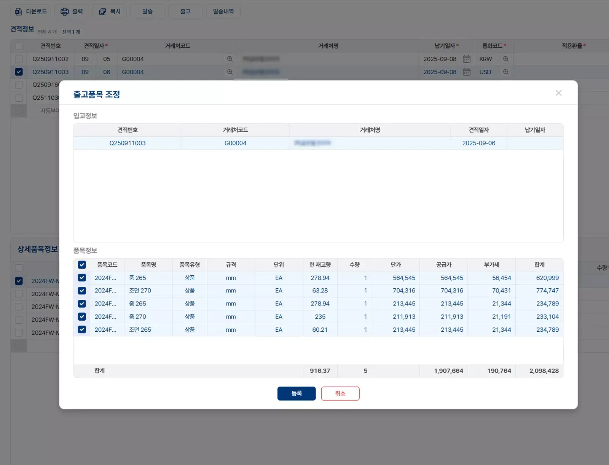Open currency code search next to KRW
This screenshot has height=465, width=609.
(x=505, y=59)
